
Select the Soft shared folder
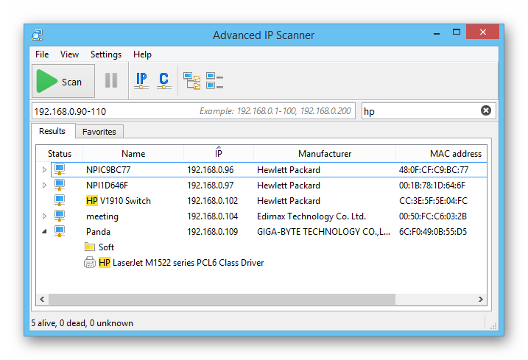click(106, 247)
